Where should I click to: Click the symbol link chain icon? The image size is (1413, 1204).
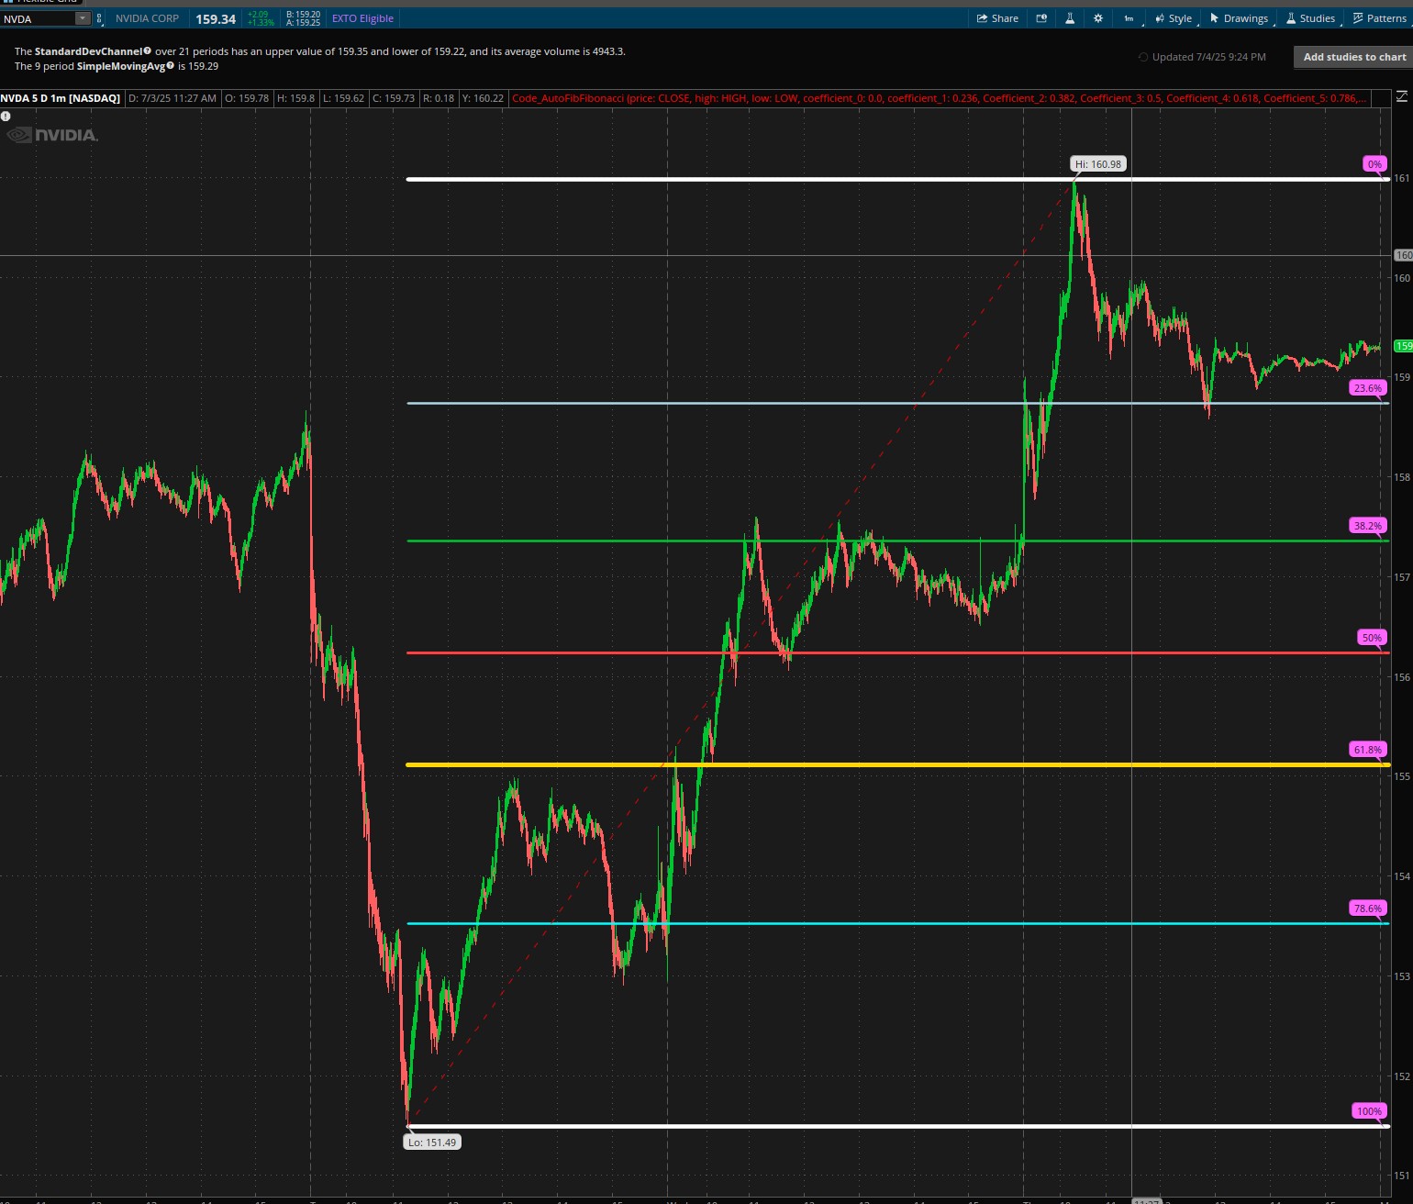point(97,18)
